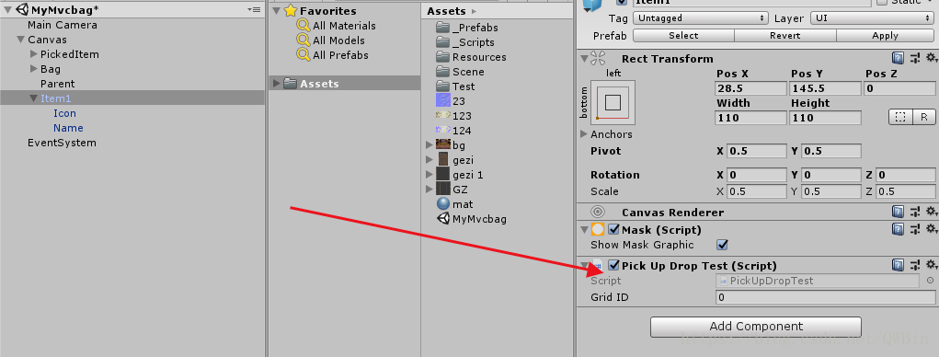Click the search icon next to All Materials
This screenshot has height=357, width=939.
303,26
